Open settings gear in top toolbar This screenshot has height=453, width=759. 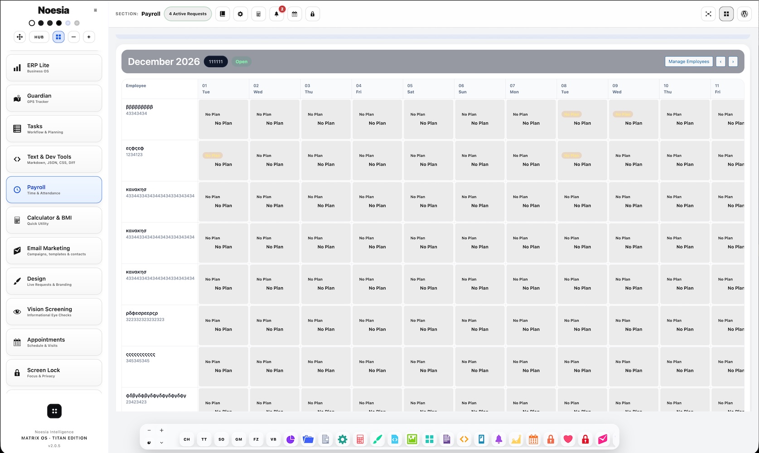240,14
